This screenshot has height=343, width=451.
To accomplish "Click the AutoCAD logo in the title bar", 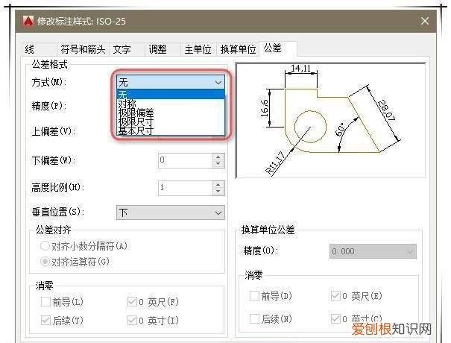I will (28, 22).
